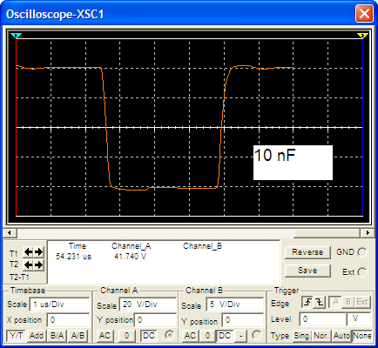This screenshot has width=378, height=348.
Task: Click the horizontal scrollbar thumb
Action: click(327, 233)
